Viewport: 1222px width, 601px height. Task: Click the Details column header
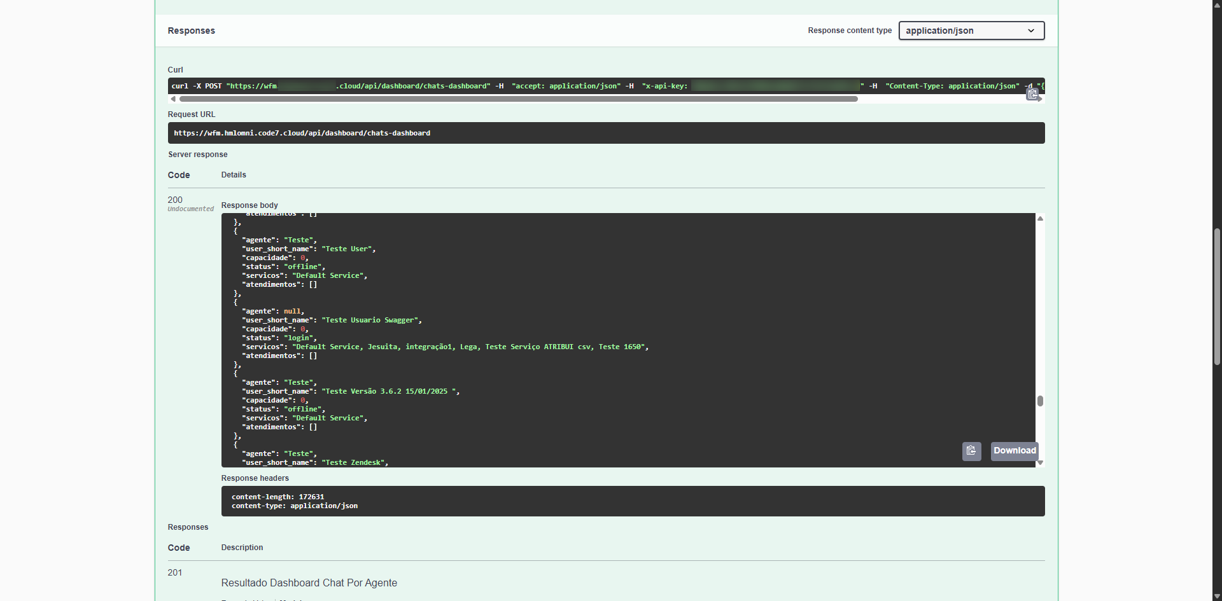click(x=234, y=175)
